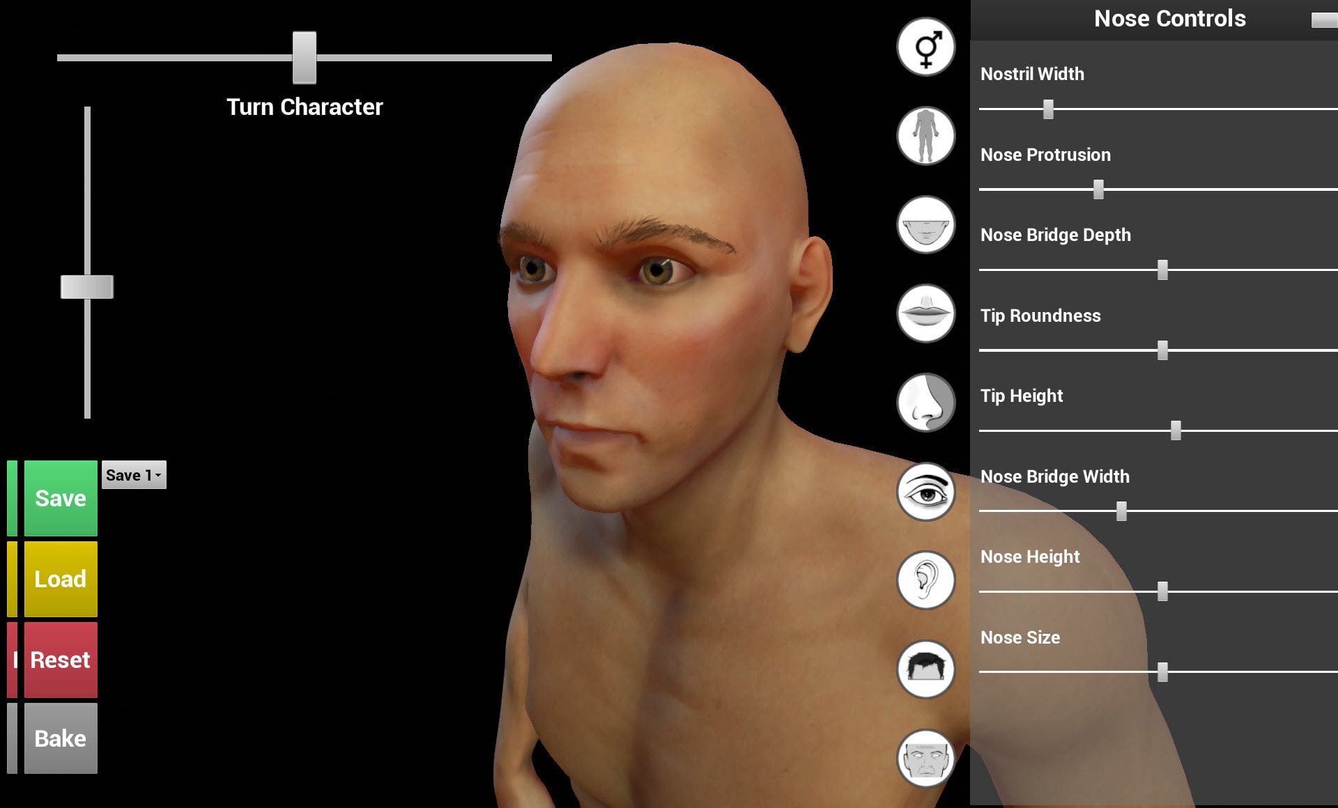
Task: Expand the Save 1 slot dropdown
Action: pos(134,475)
